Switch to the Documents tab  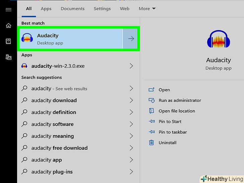(x=72, y=9)
